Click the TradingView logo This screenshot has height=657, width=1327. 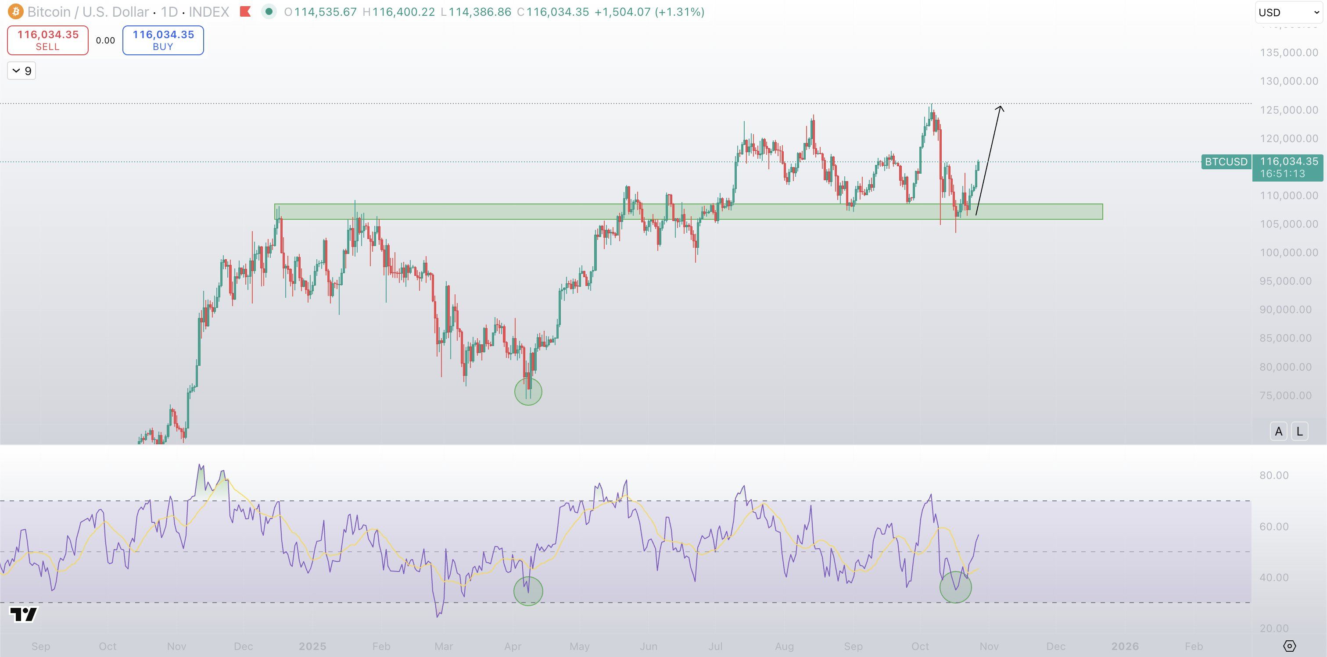24,614
